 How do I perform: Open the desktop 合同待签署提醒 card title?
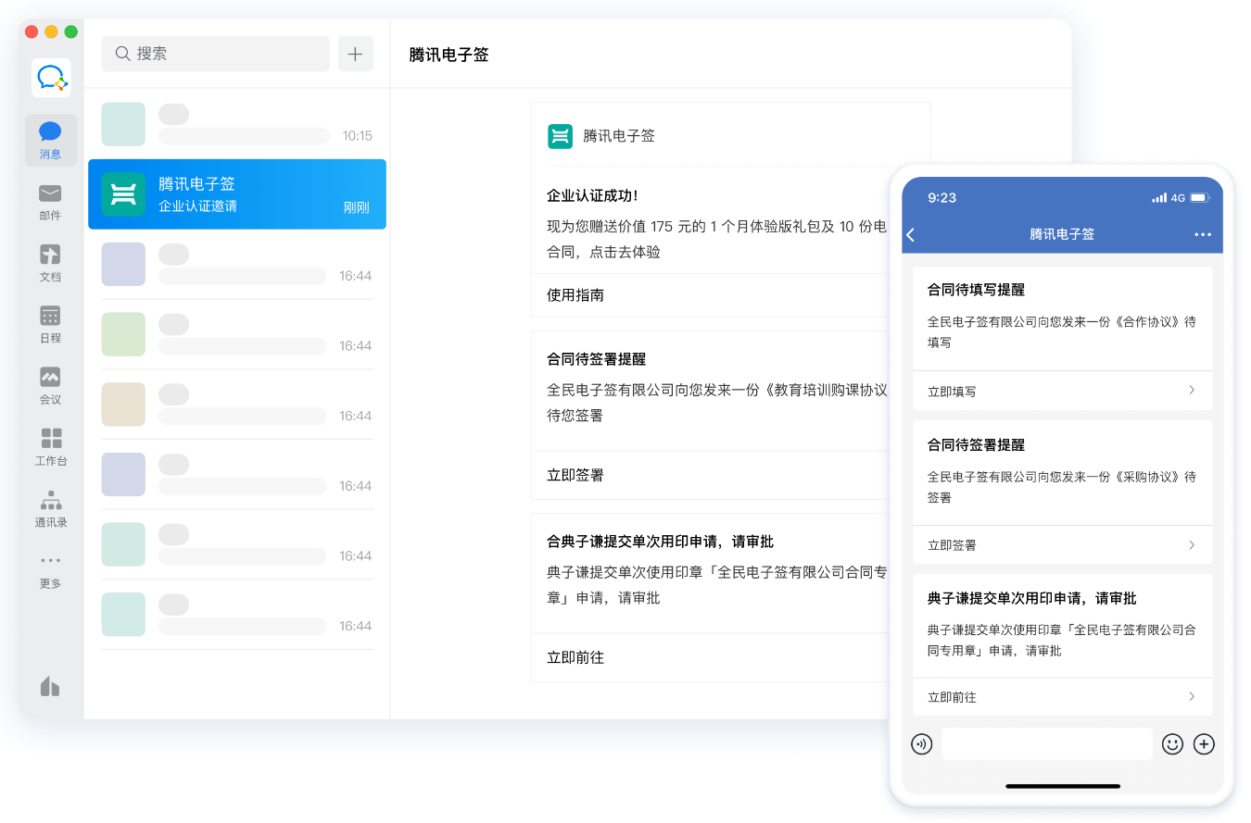coord(597,359)
